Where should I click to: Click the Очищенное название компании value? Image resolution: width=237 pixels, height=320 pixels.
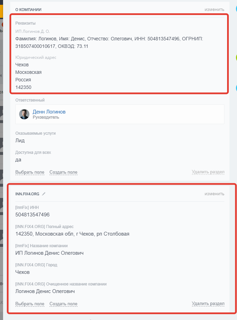(45, 291)
